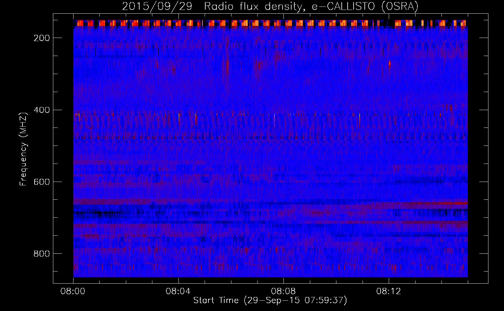Click the 'Start Time (29-Sep-15 07:59:37)' label
The image size is (504, 311).
click(x=270, y=300)
